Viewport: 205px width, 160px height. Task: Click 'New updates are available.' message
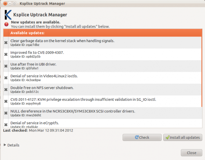(36, 22)
